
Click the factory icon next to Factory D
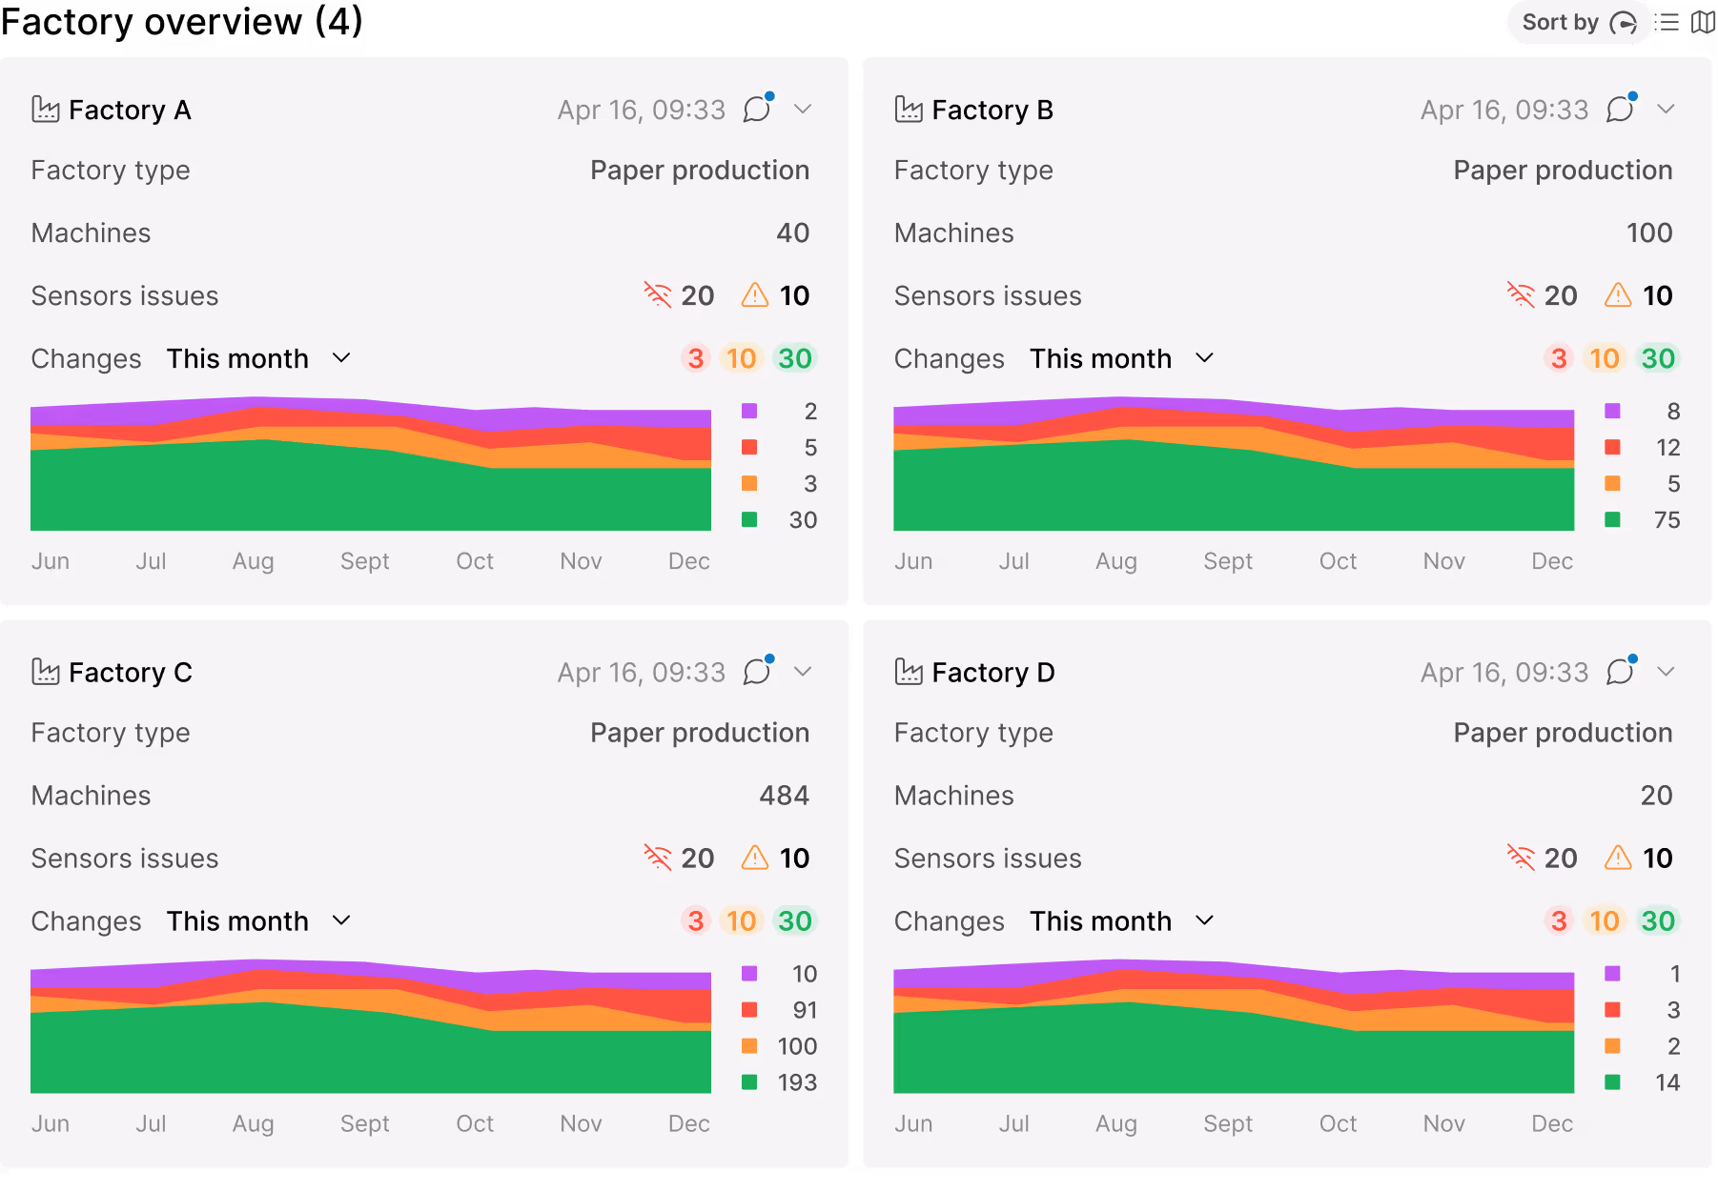[910, 672]
